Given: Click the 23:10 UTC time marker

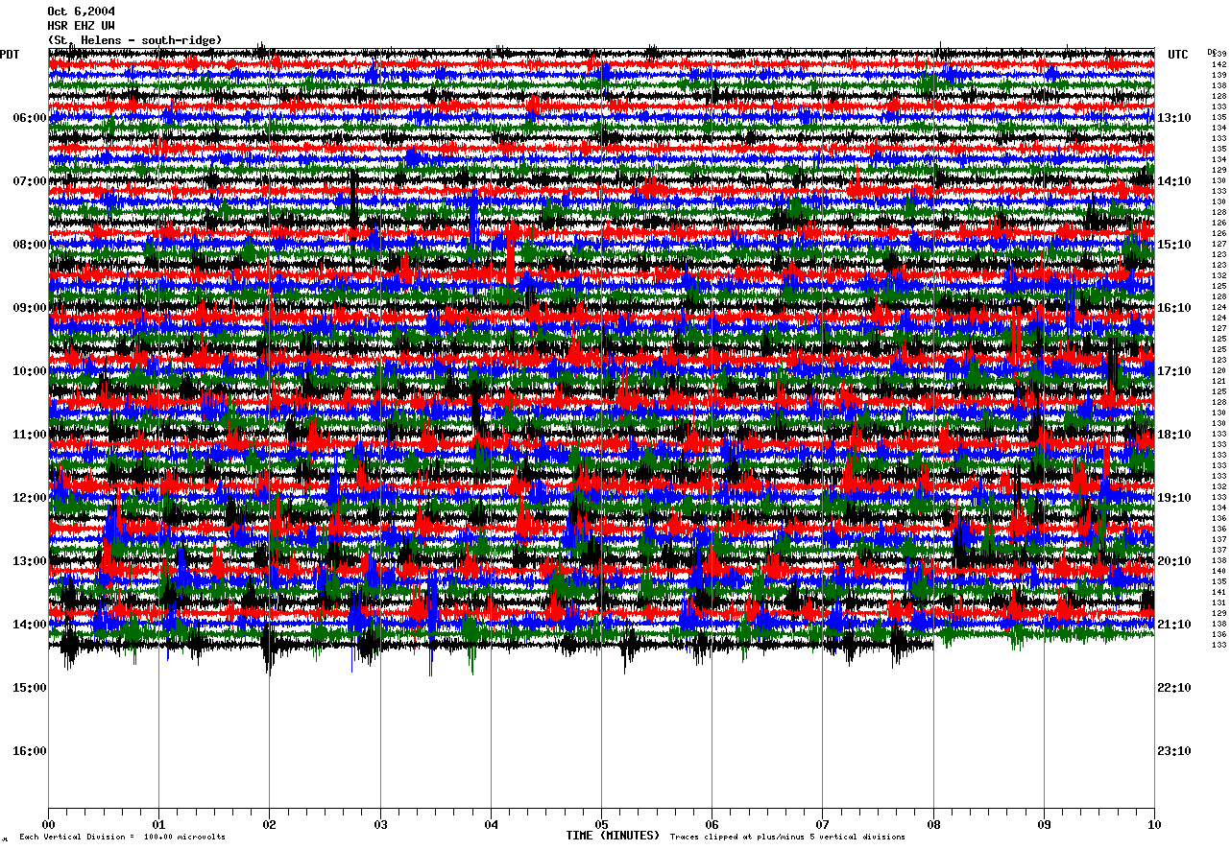Looking at the screenshot, I should point(1174,751).
